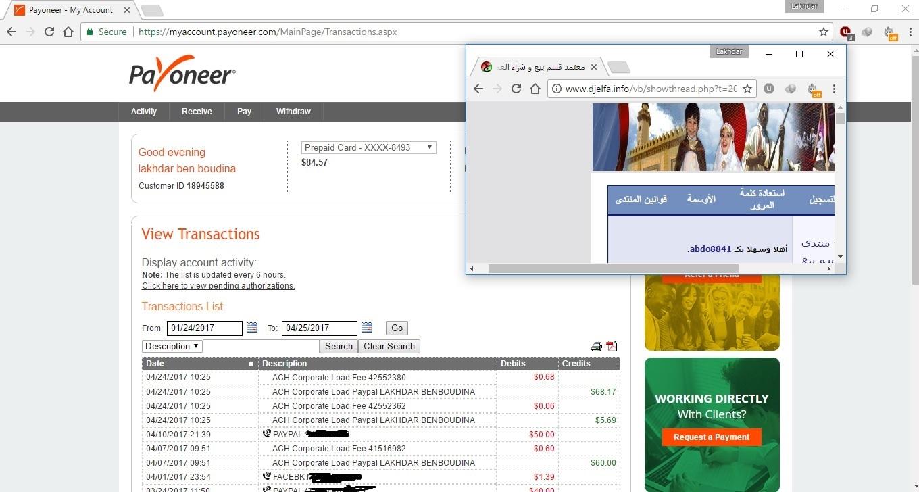The height and width of the screenshot is (492, 919).
Task: Click the Go button
Action: click(397, 328)
